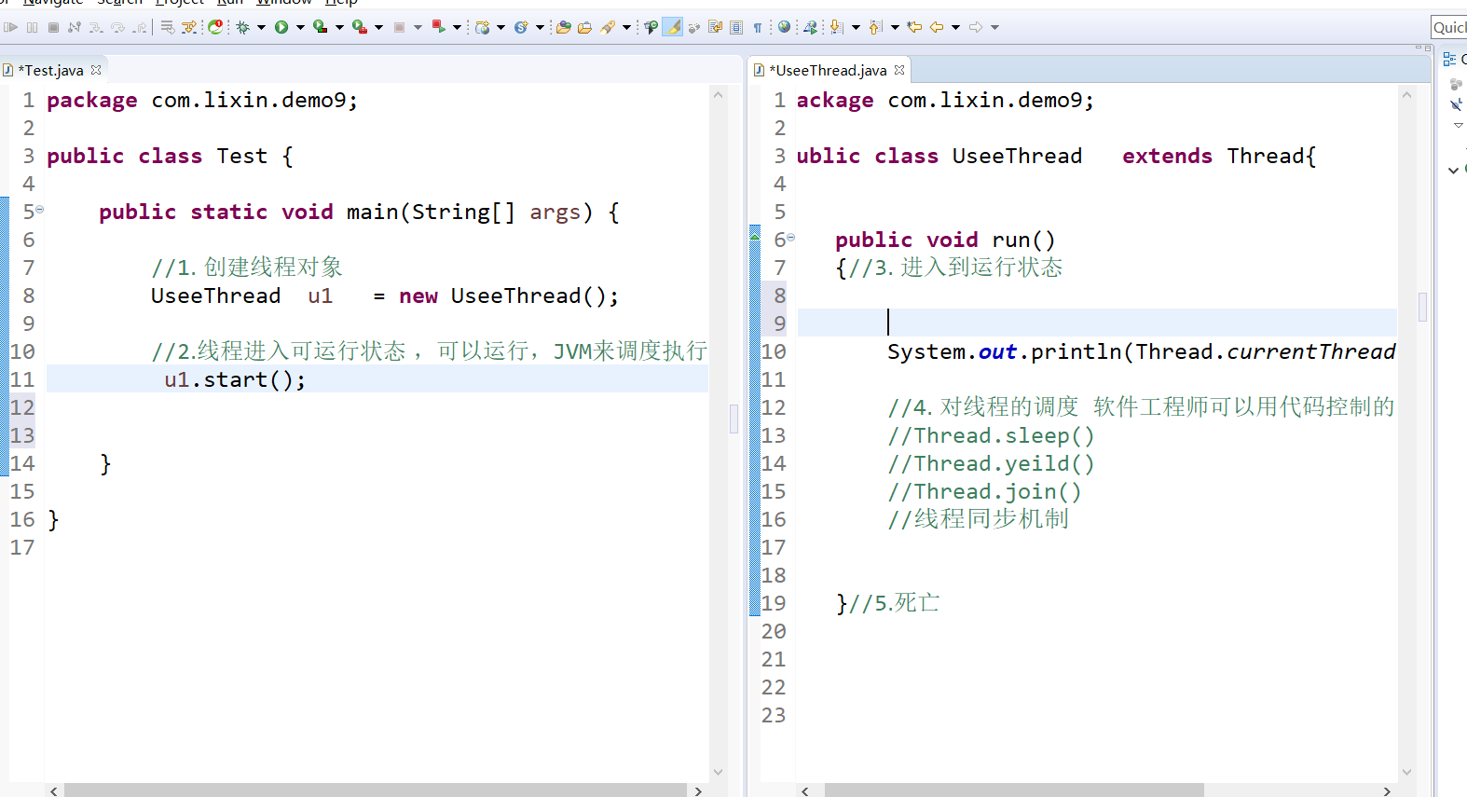Image resolution: width=1467 pixels, height=797 pixels.
Task: Click the Suspend debug icon
Action: (x=32, y=27)
